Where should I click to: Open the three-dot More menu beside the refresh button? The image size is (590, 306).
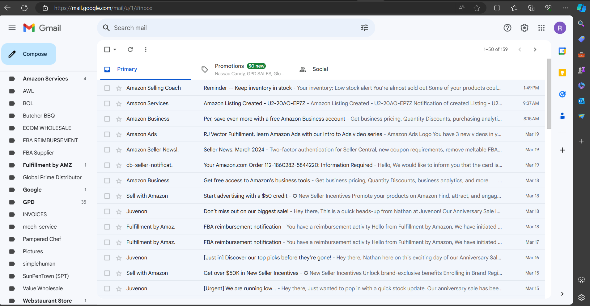click(x=146, y=49)
